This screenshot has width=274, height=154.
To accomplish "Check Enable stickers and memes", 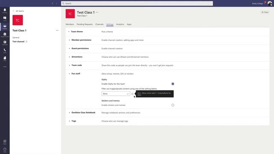I will coord(173,105).
